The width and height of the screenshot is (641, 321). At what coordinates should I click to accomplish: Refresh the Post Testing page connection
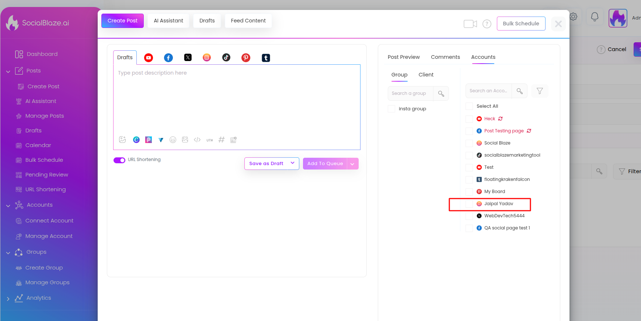tap(529, 131)
